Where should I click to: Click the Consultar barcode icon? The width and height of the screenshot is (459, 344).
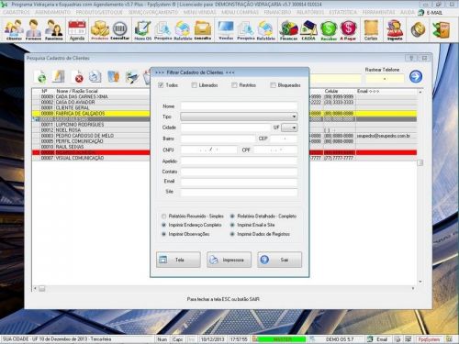pyautogui.click(x=120, y=29)
